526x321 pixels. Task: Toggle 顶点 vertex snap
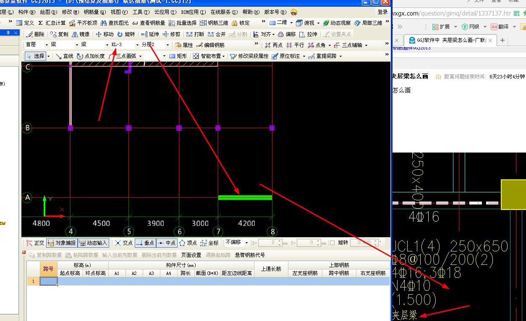click(x=188, y=243)
